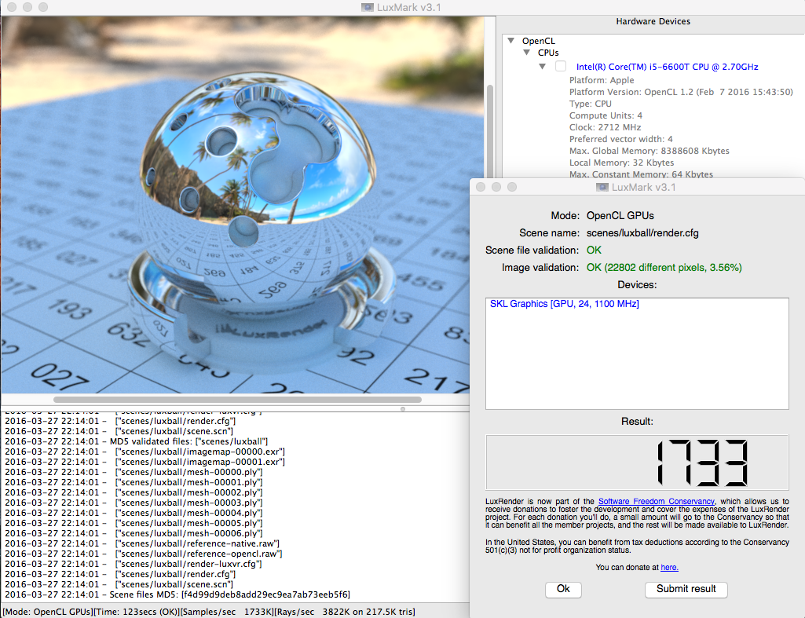
Task: Open the donate 'here' link
Action: pyautogui.click(x=669, y=567)
